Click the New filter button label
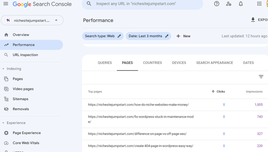Image resolution: width=268 pixels, height=152 pixels. tap(187, 36)
